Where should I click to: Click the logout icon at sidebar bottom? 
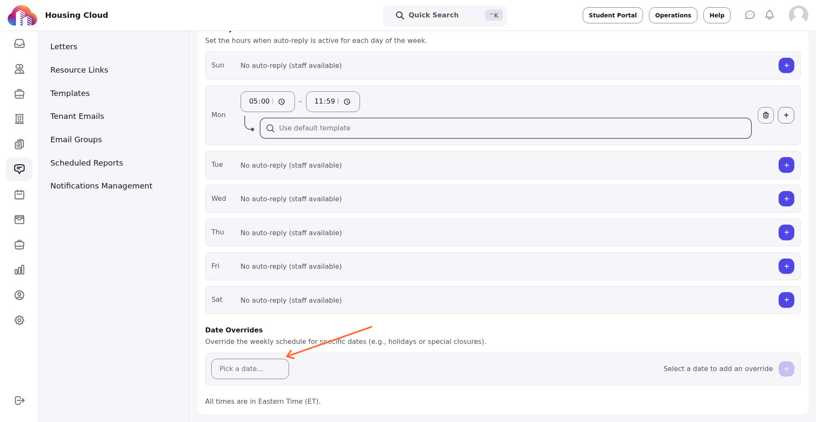pos(19,400)
